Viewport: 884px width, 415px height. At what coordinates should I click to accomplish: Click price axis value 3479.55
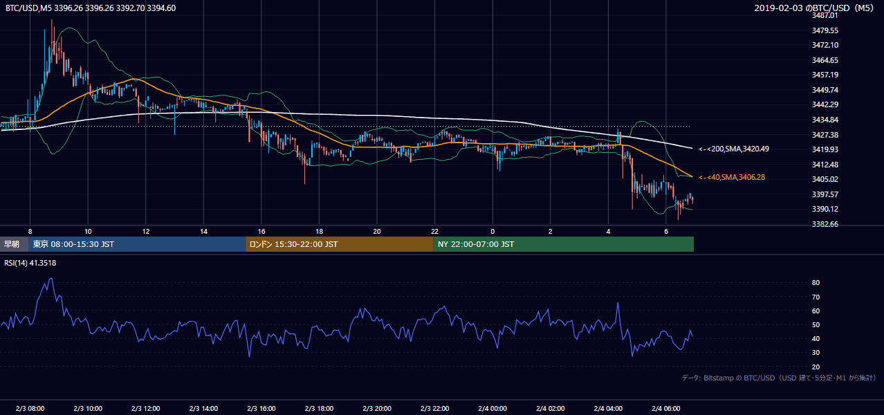coord(825,30)
